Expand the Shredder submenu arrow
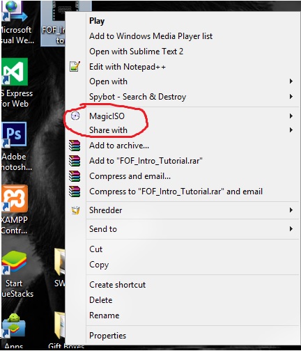This screenshot has height=351, width=301. point(291,210)
